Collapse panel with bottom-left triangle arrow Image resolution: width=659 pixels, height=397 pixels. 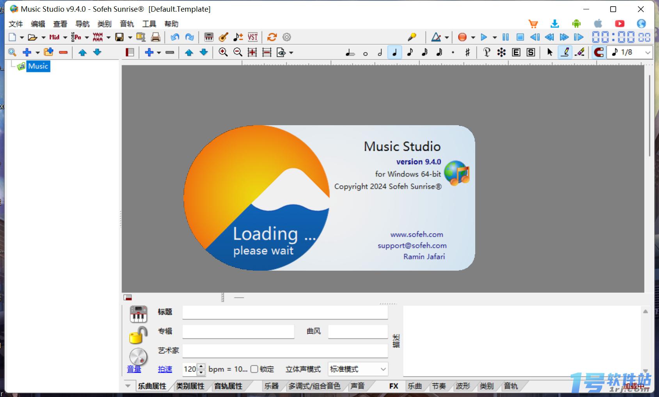[128, 386]
